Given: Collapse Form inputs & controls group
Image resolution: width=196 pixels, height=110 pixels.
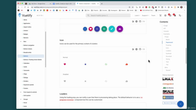Looking at the screenshot, I should click(21, 92).
